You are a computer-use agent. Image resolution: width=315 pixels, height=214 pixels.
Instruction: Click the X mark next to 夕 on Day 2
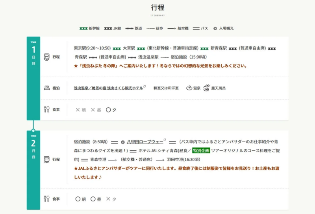[108, 199]
